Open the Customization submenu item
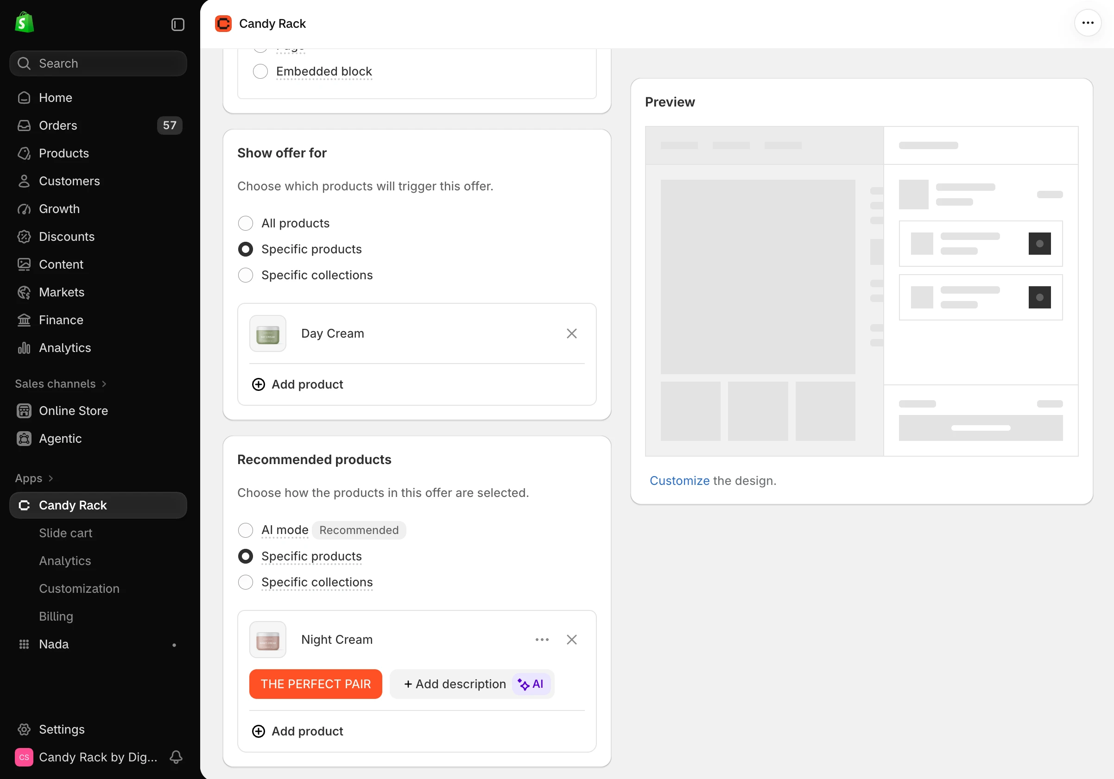 pos(79,589)
